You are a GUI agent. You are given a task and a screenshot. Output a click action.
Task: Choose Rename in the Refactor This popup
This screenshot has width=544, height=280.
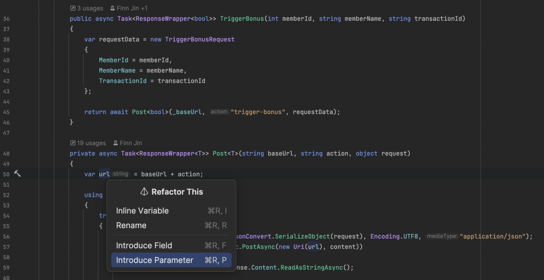coord(131,225)
